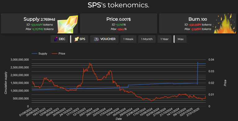Screen dimensions: 238x121
Task: Click the red Price legend line swatch
Action: (x=55, y=54)
